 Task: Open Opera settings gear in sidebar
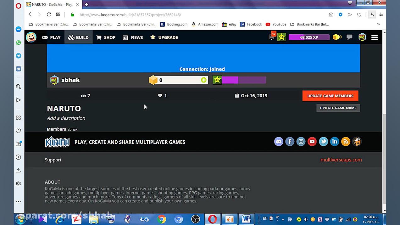[x=19, y=183]
